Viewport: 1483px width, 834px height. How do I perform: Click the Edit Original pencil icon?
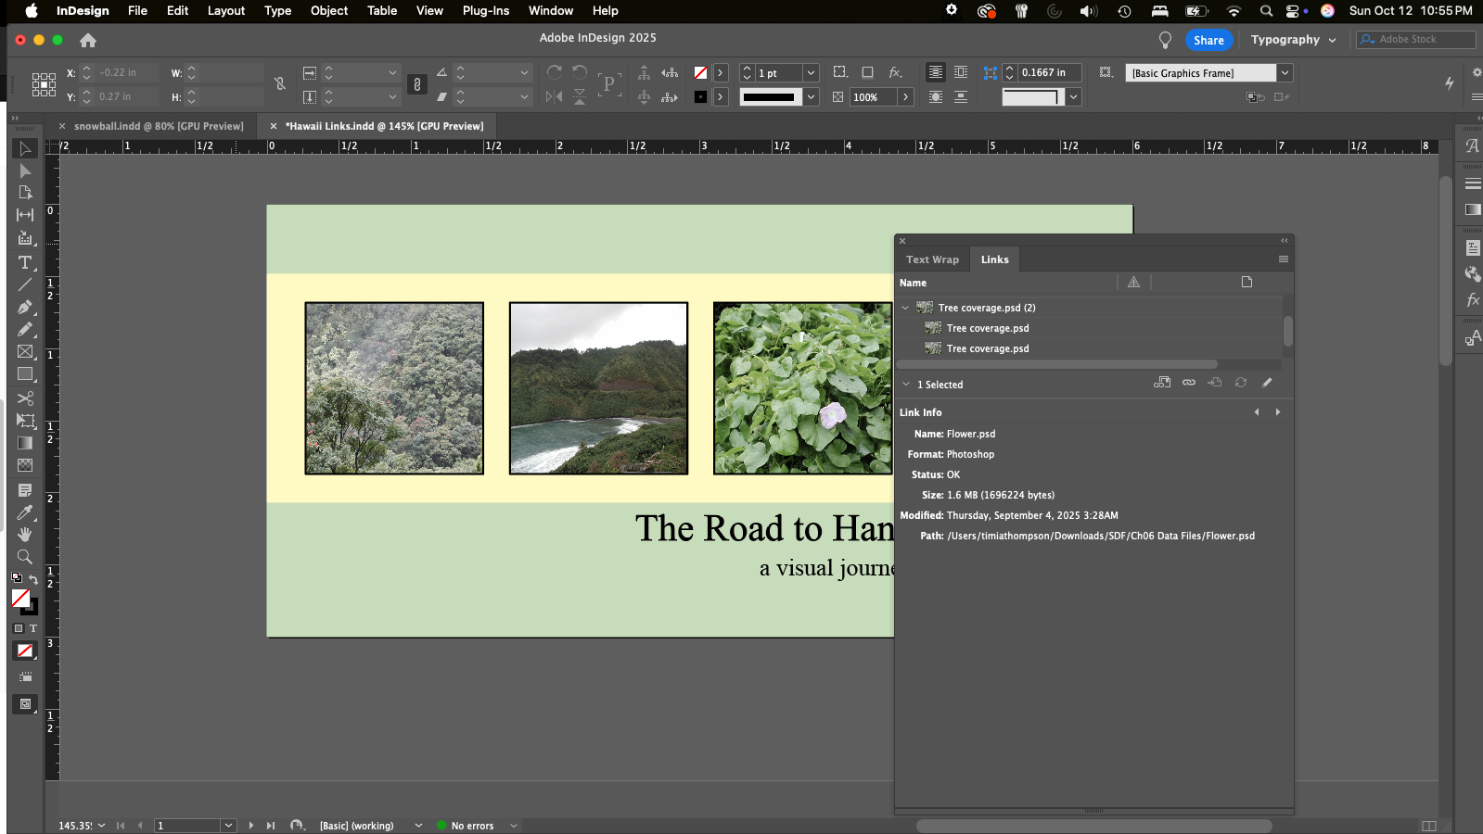click(x=1267, y=383)
